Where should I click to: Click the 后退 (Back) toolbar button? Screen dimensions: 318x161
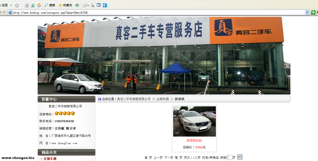click(4, 5)
